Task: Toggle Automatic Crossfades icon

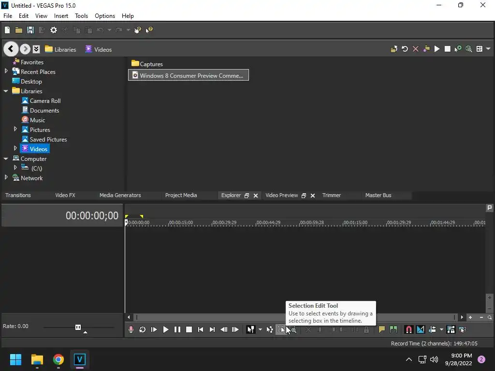Action: coord(421,329)
